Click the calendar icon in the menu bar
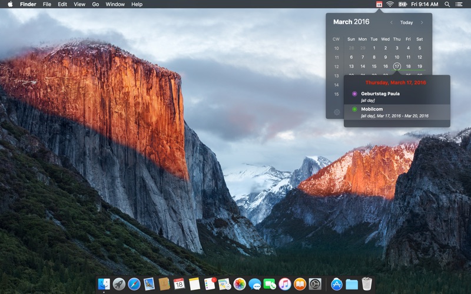Screen dimensions: 471x294 [379, 4]
